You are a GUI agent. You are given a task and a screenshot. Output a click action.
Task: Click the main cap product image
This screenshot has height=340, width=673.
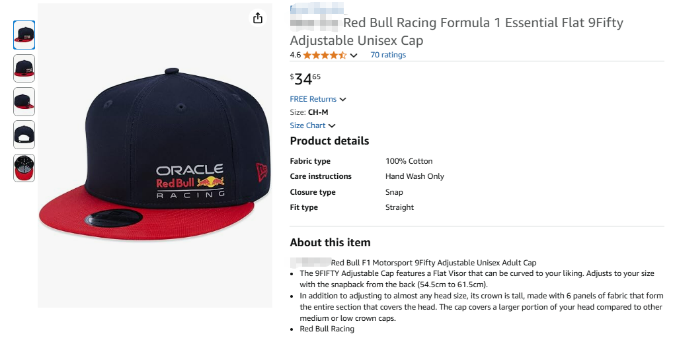(155, 155)
